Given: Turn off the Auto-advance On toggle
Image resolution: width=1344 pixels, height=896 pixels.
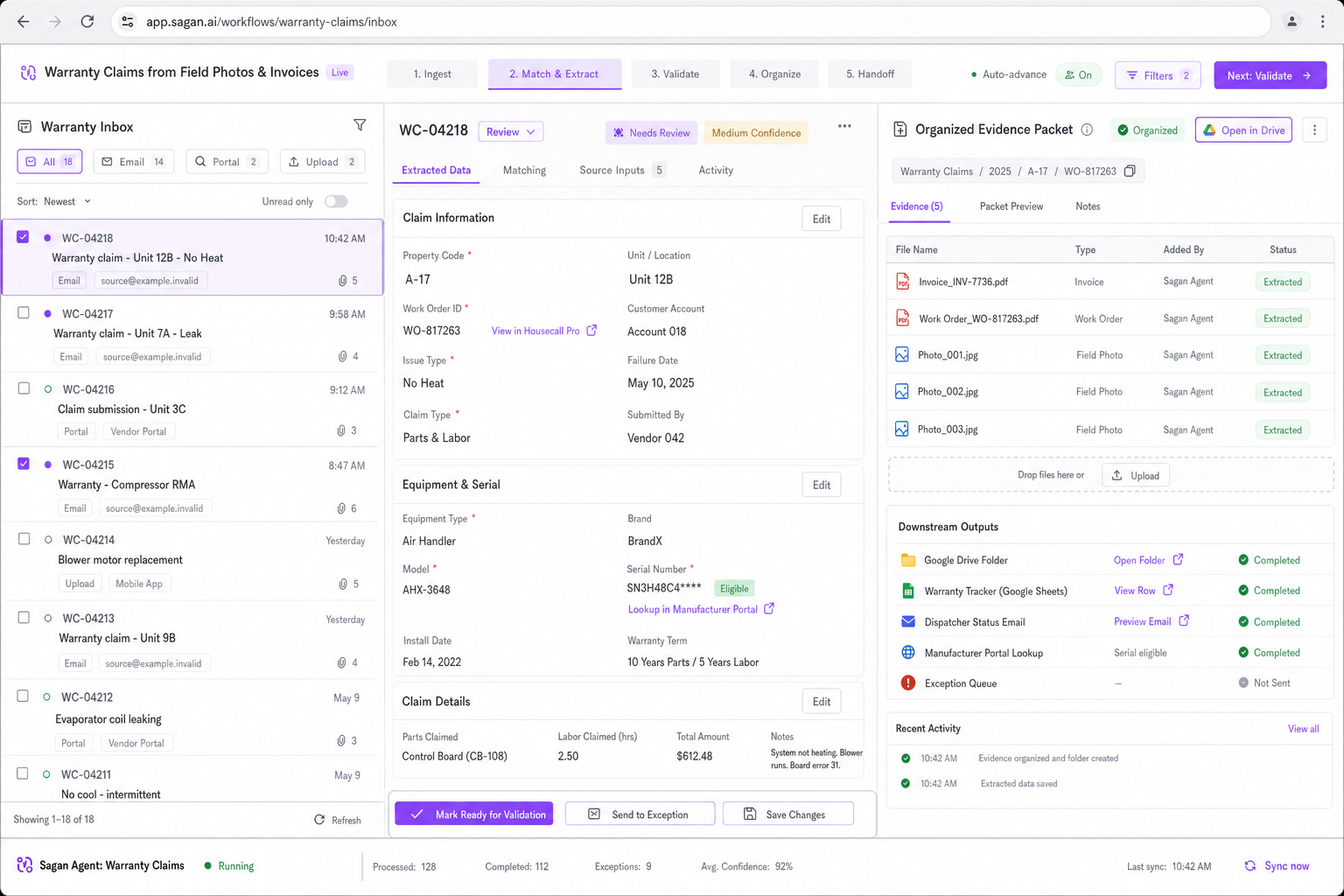Looking at the screenshot, I should click(x=1078, y=75).
